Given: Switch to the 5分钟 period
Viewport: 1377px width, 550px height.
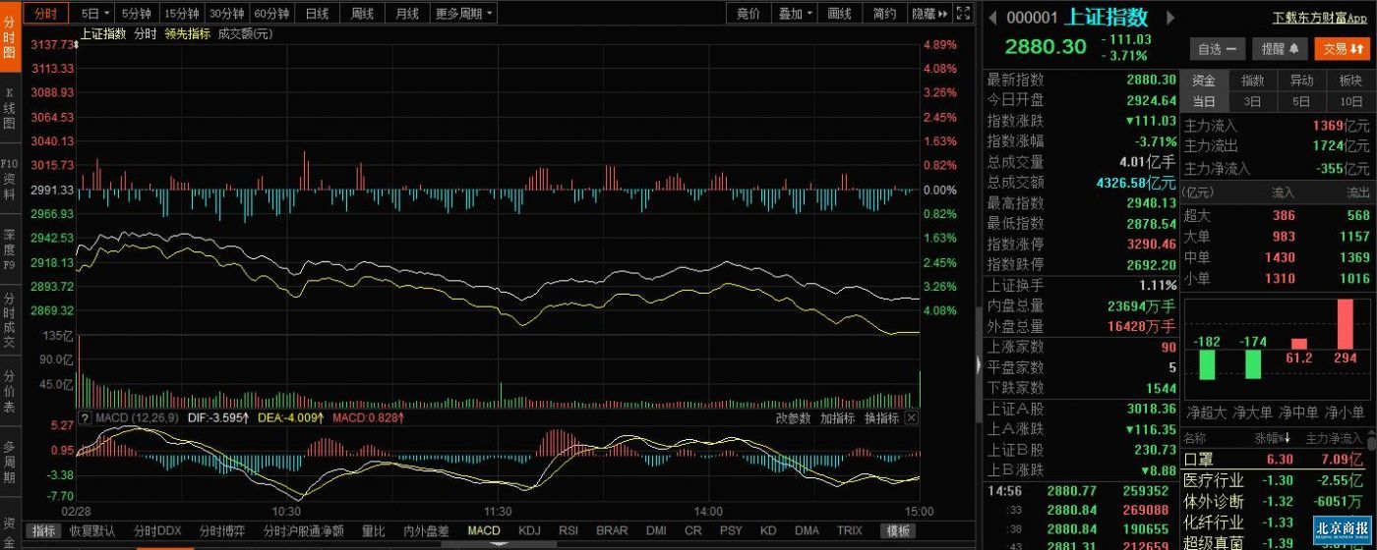Looking at the screenshot, I should pyautogui.click(x=136, y=14).
